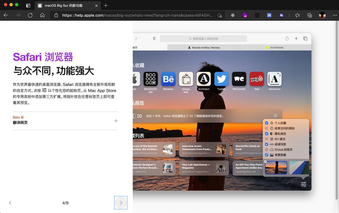Click the start page customize sliders icon
The image size is (339, 213).
[303, 184]
